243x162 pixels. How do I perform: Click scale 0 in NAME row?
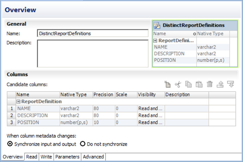point(126,109)
